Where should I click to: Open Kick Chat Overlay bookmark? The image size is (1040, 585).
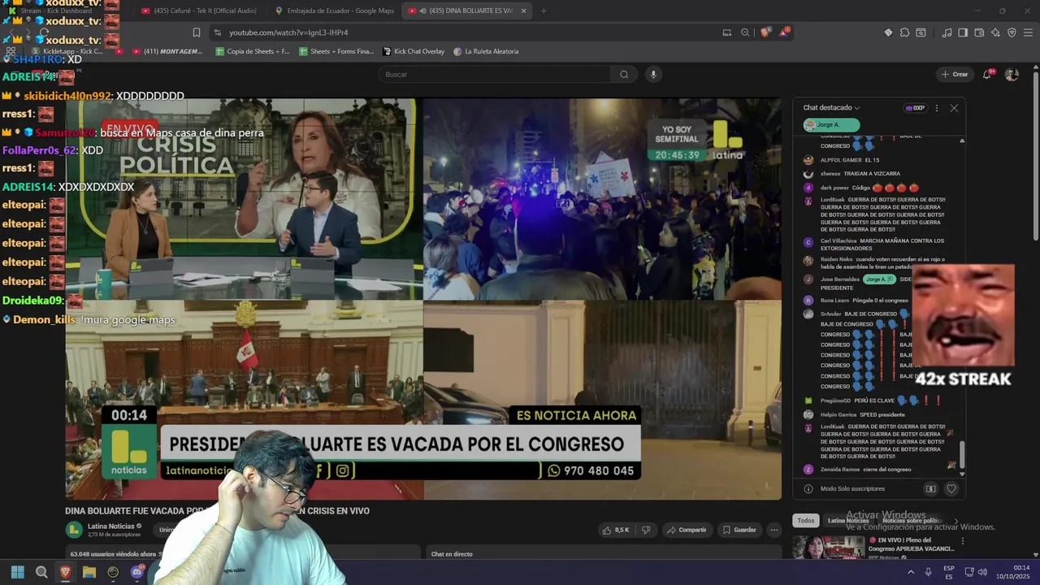coord(414,51)
